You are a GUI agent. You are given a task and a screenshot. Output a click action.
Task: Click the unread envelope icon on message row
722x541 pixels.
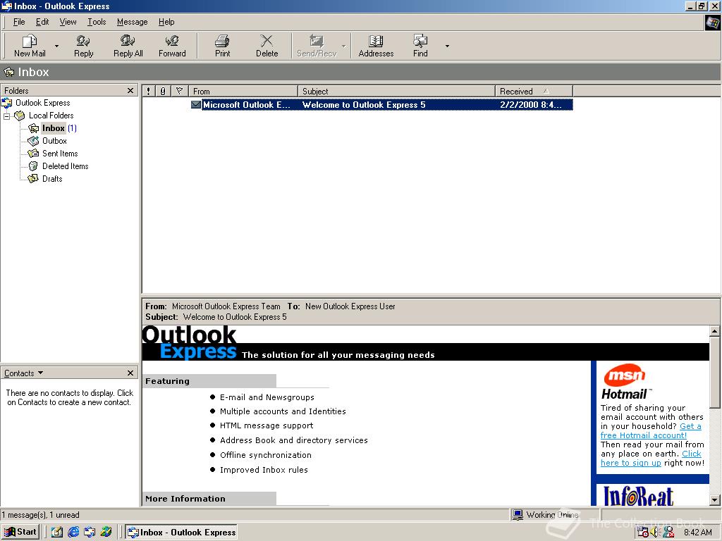tap(196, 105)
